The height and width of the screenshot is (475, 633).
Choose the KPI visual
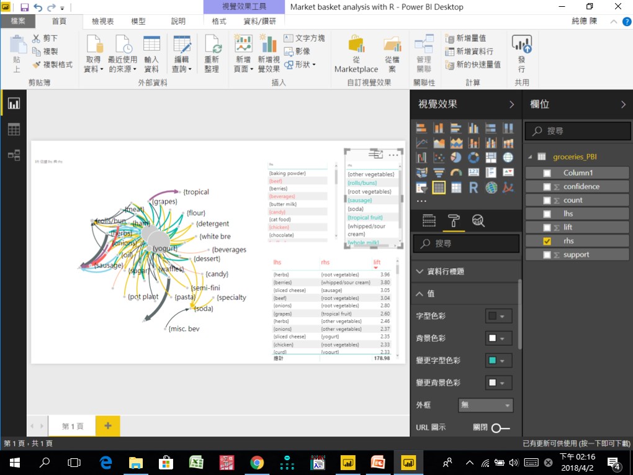click(x=508, y=173)
